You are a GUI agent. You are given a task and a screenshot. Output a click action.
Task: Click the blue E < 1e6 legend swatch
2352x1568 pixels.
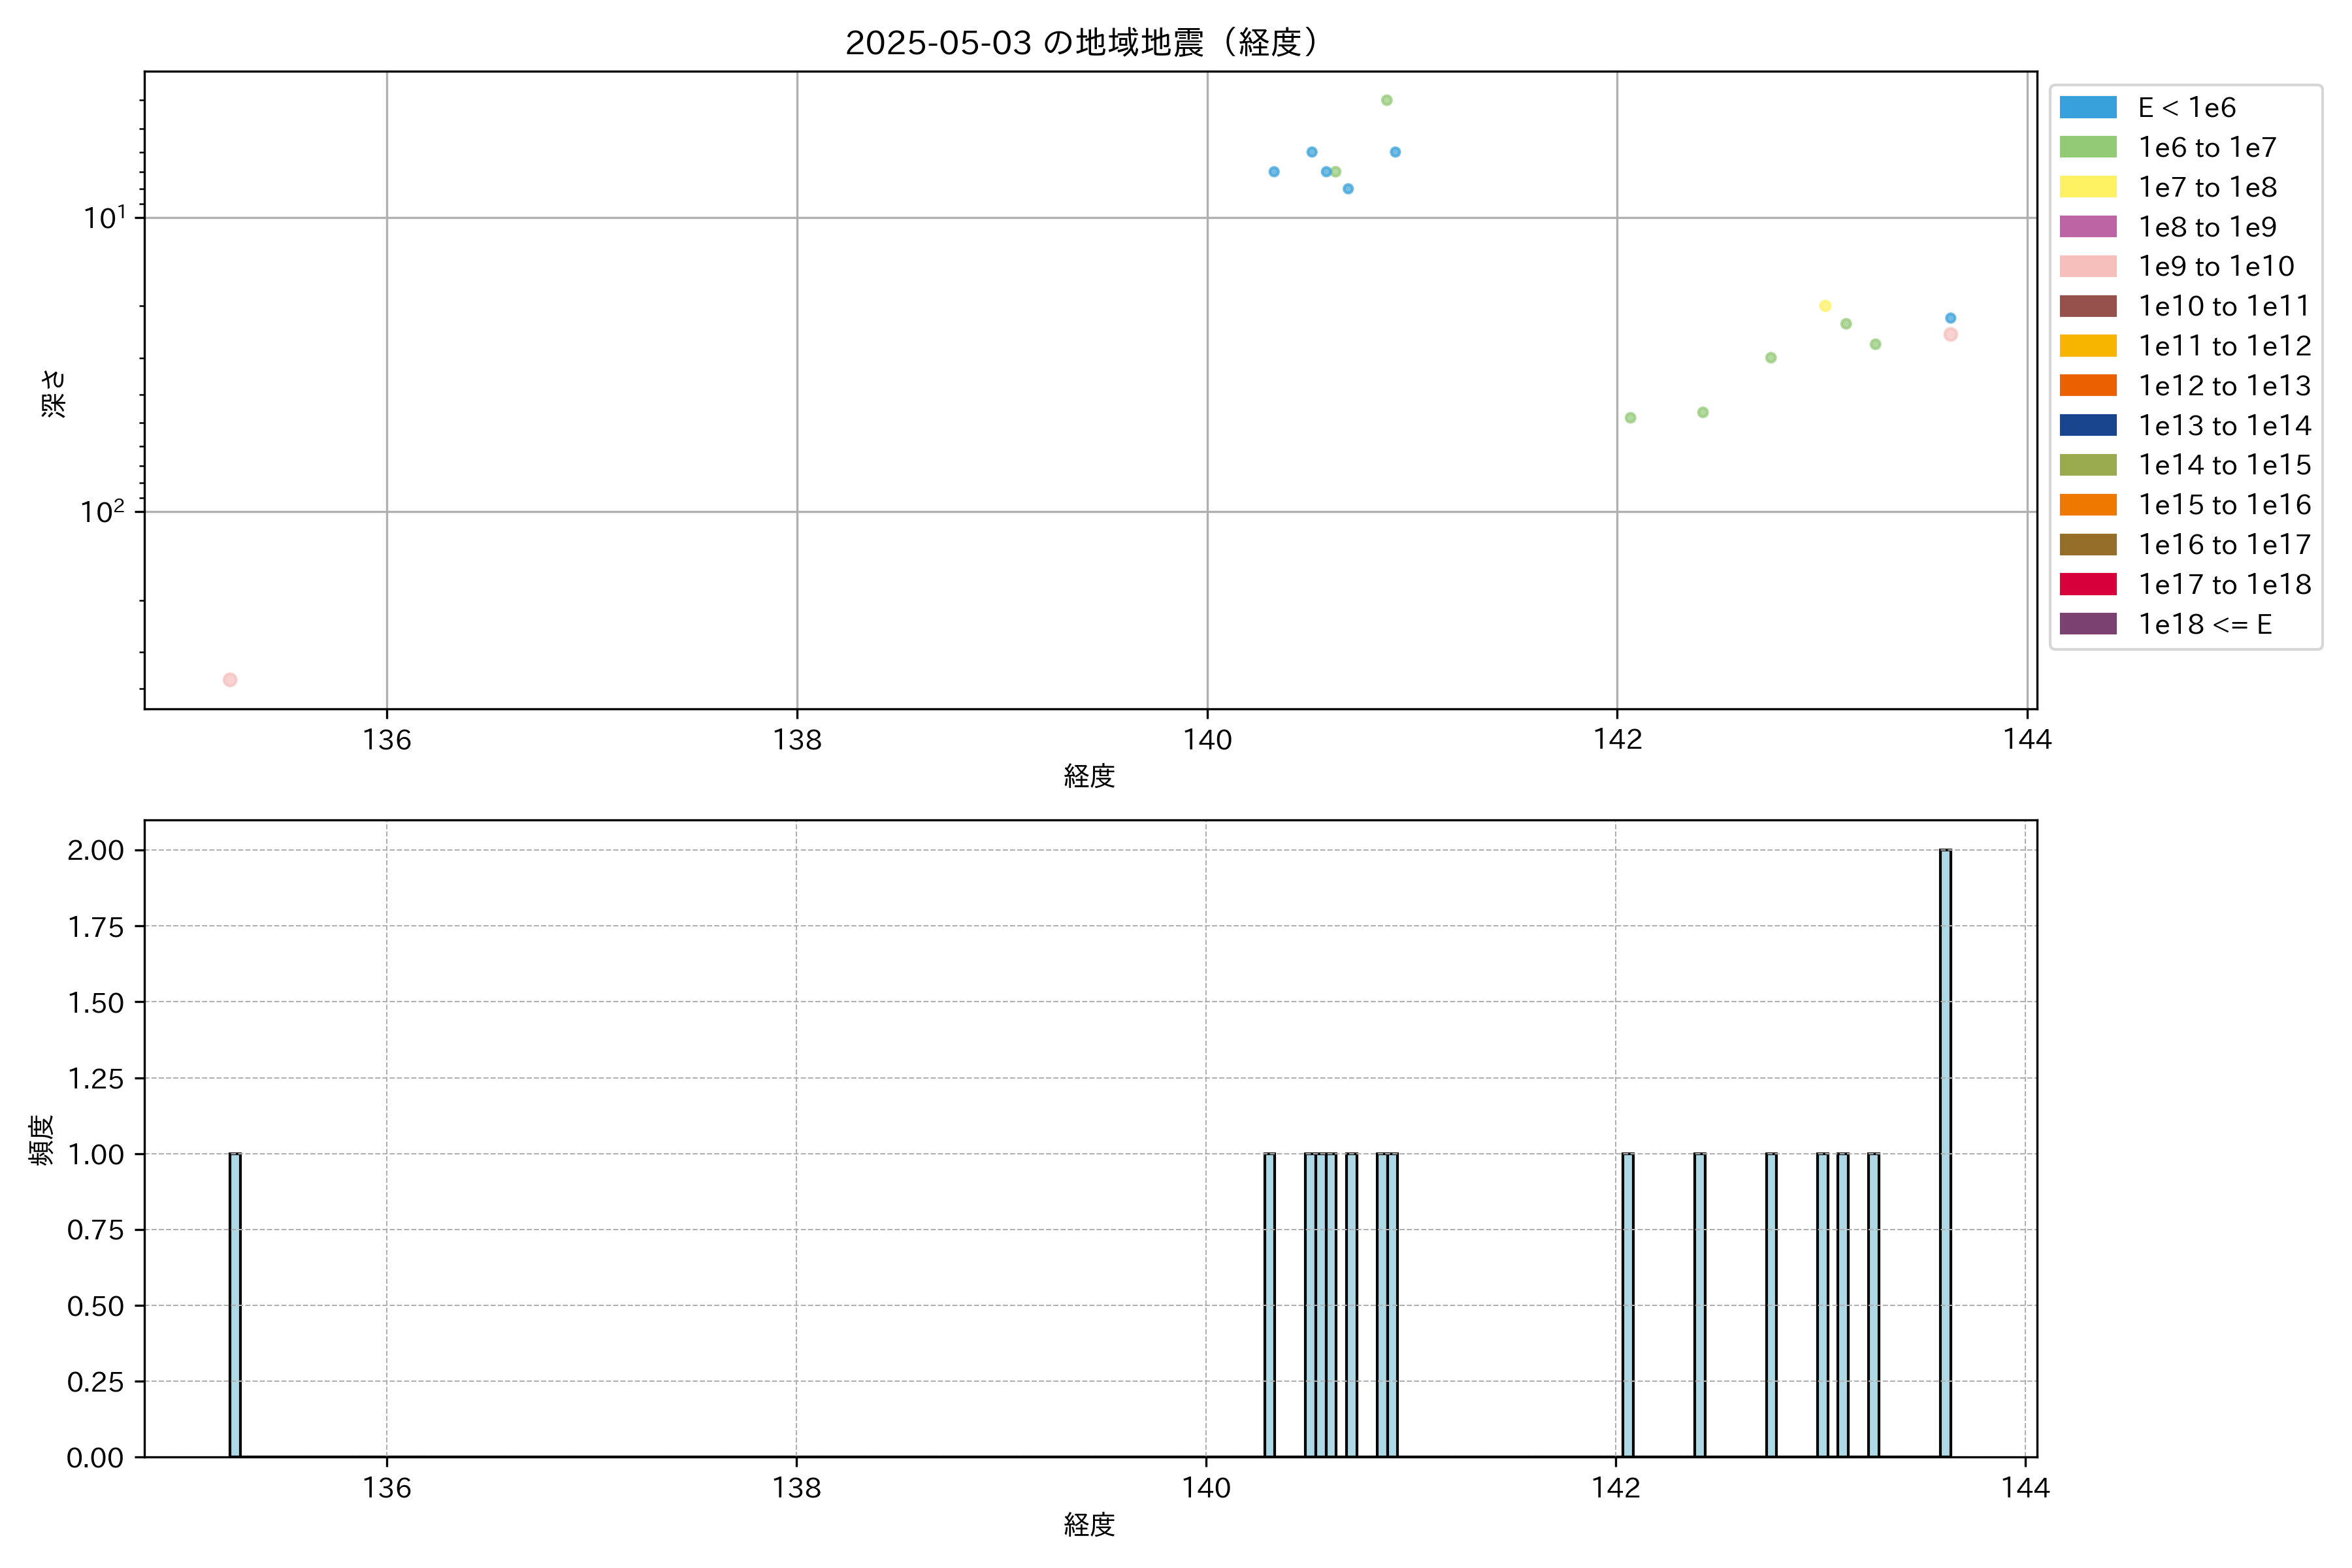2088,108
